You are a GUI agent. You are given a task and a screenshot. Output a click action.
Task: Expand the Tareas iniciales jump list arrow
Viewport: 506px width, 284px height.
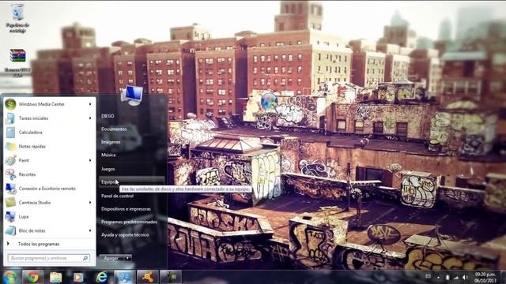tap(90, 118)
